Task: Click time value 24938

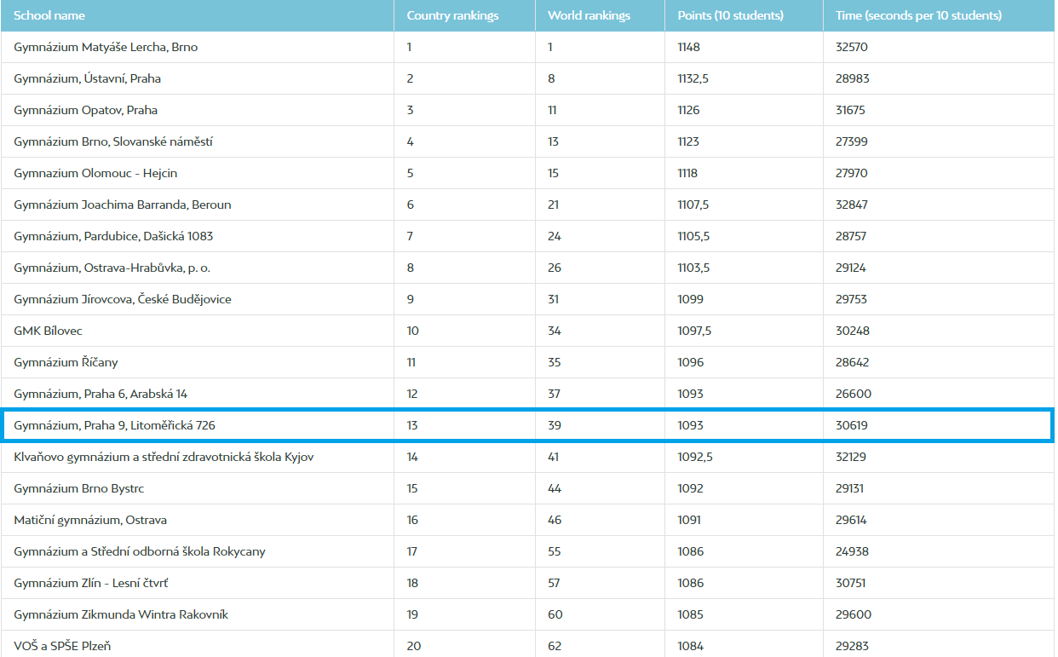Action: coord(853,551)
